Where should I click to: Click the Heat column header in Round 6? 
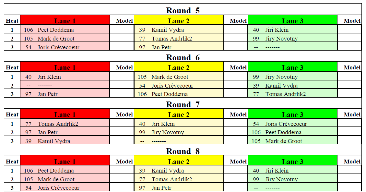pyautogui.click(x=12, y=67)
